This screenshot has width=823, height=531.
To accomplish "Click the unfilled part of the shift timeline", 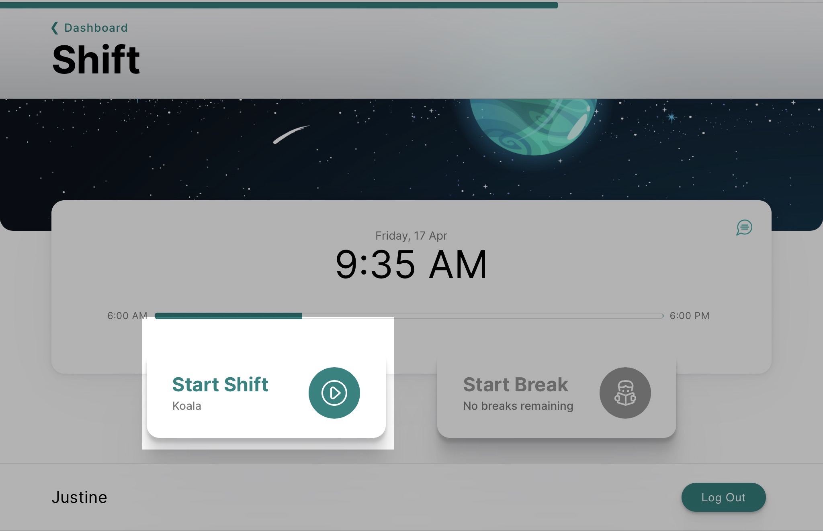I will pos(483,316).
